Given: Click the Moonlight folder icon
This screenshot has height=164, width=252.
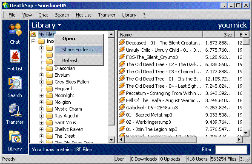Looking at the screenshot, I should pyautogui.click(x=49, y=95).
